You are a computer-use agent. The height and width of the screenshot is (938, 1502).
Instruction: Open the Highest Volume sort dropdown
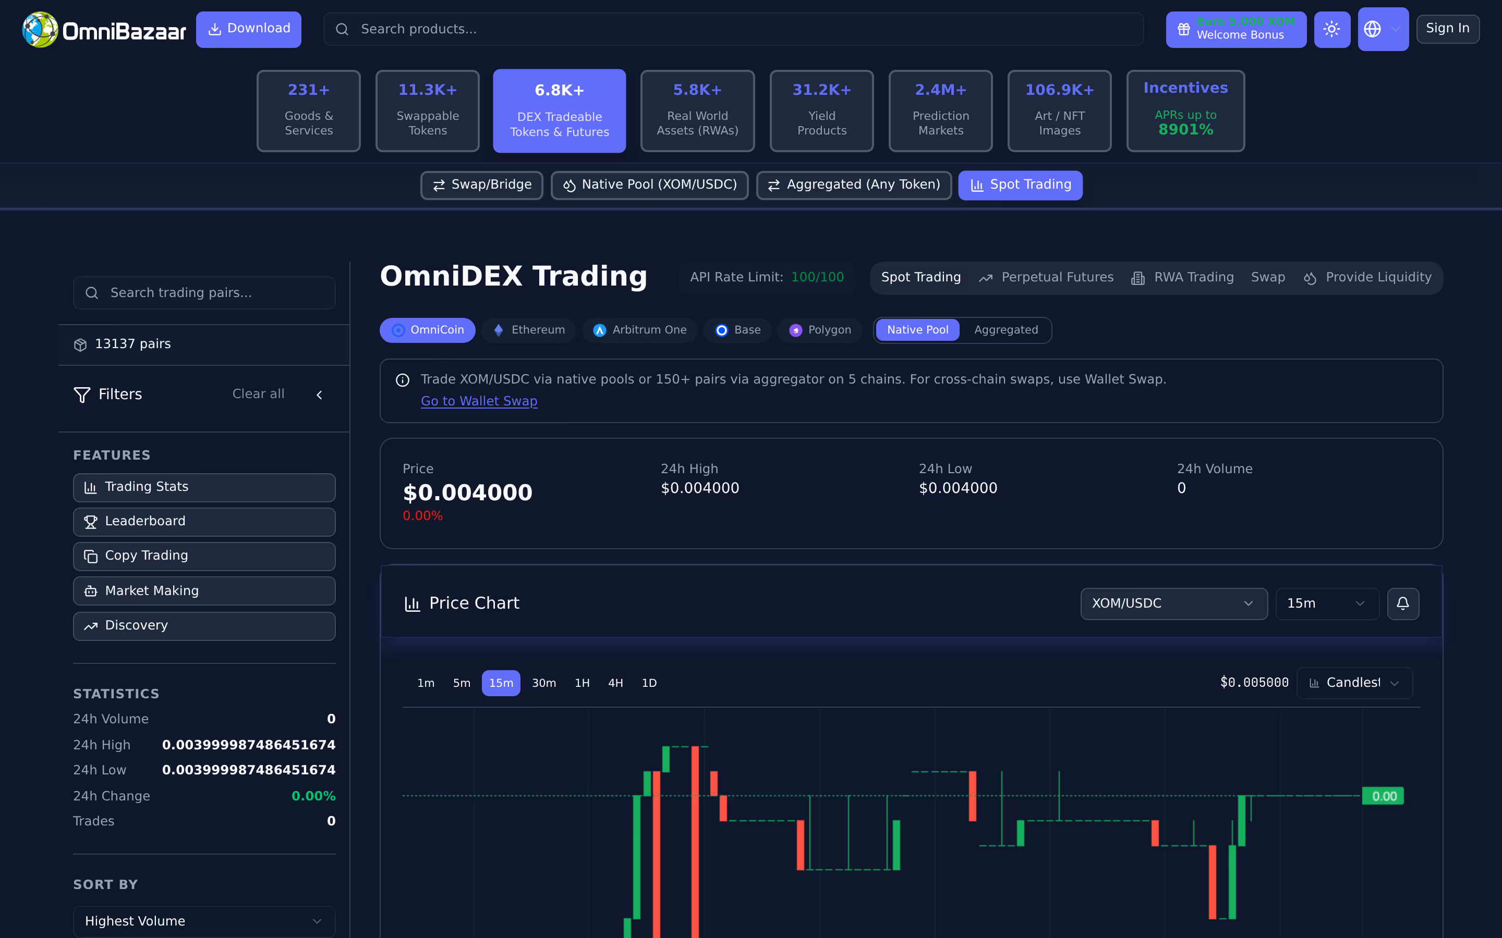(204, 921)
